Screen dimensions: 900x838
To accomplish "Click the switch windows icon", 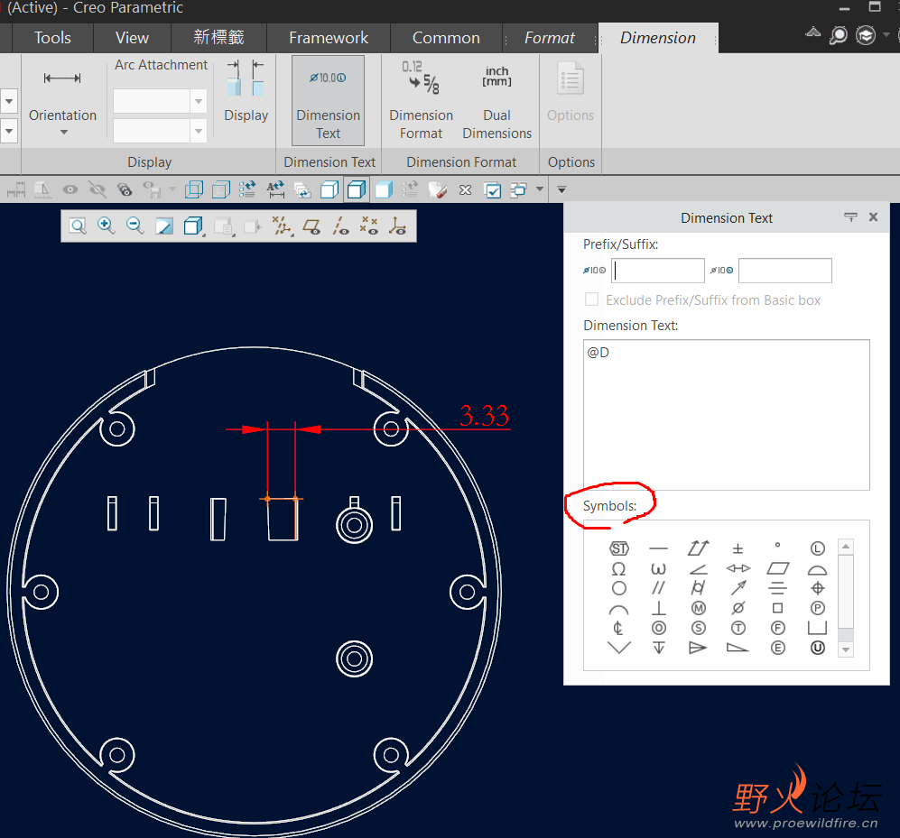I will 519,189.
